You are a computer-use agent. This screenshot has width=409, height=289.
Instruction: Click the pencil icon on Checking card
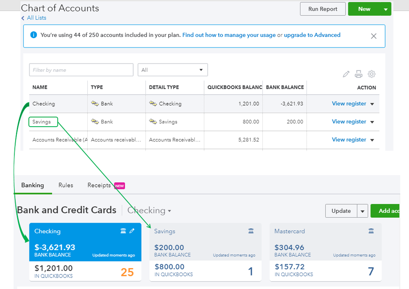132,231
